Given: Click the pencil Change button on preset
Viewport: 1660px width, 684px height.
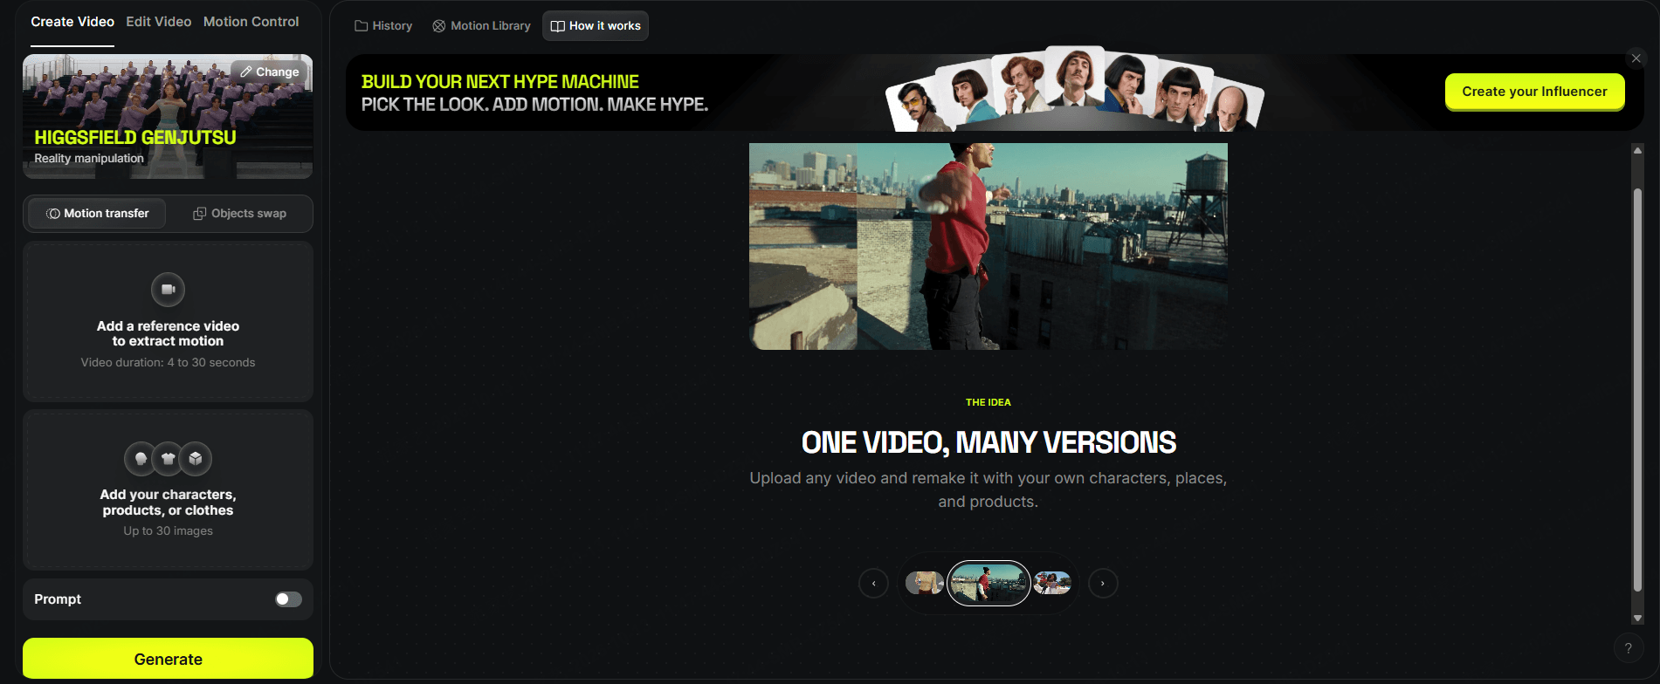Looking at the screenshot, I should click(x=270, y=72).
